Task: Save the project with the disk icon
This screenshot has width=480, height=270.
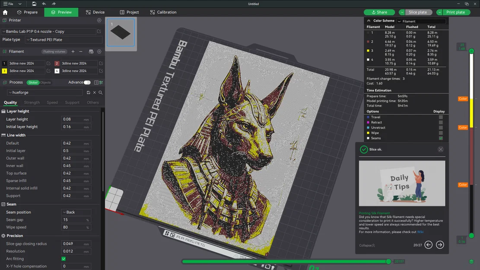Action: [x=34, y=4]
